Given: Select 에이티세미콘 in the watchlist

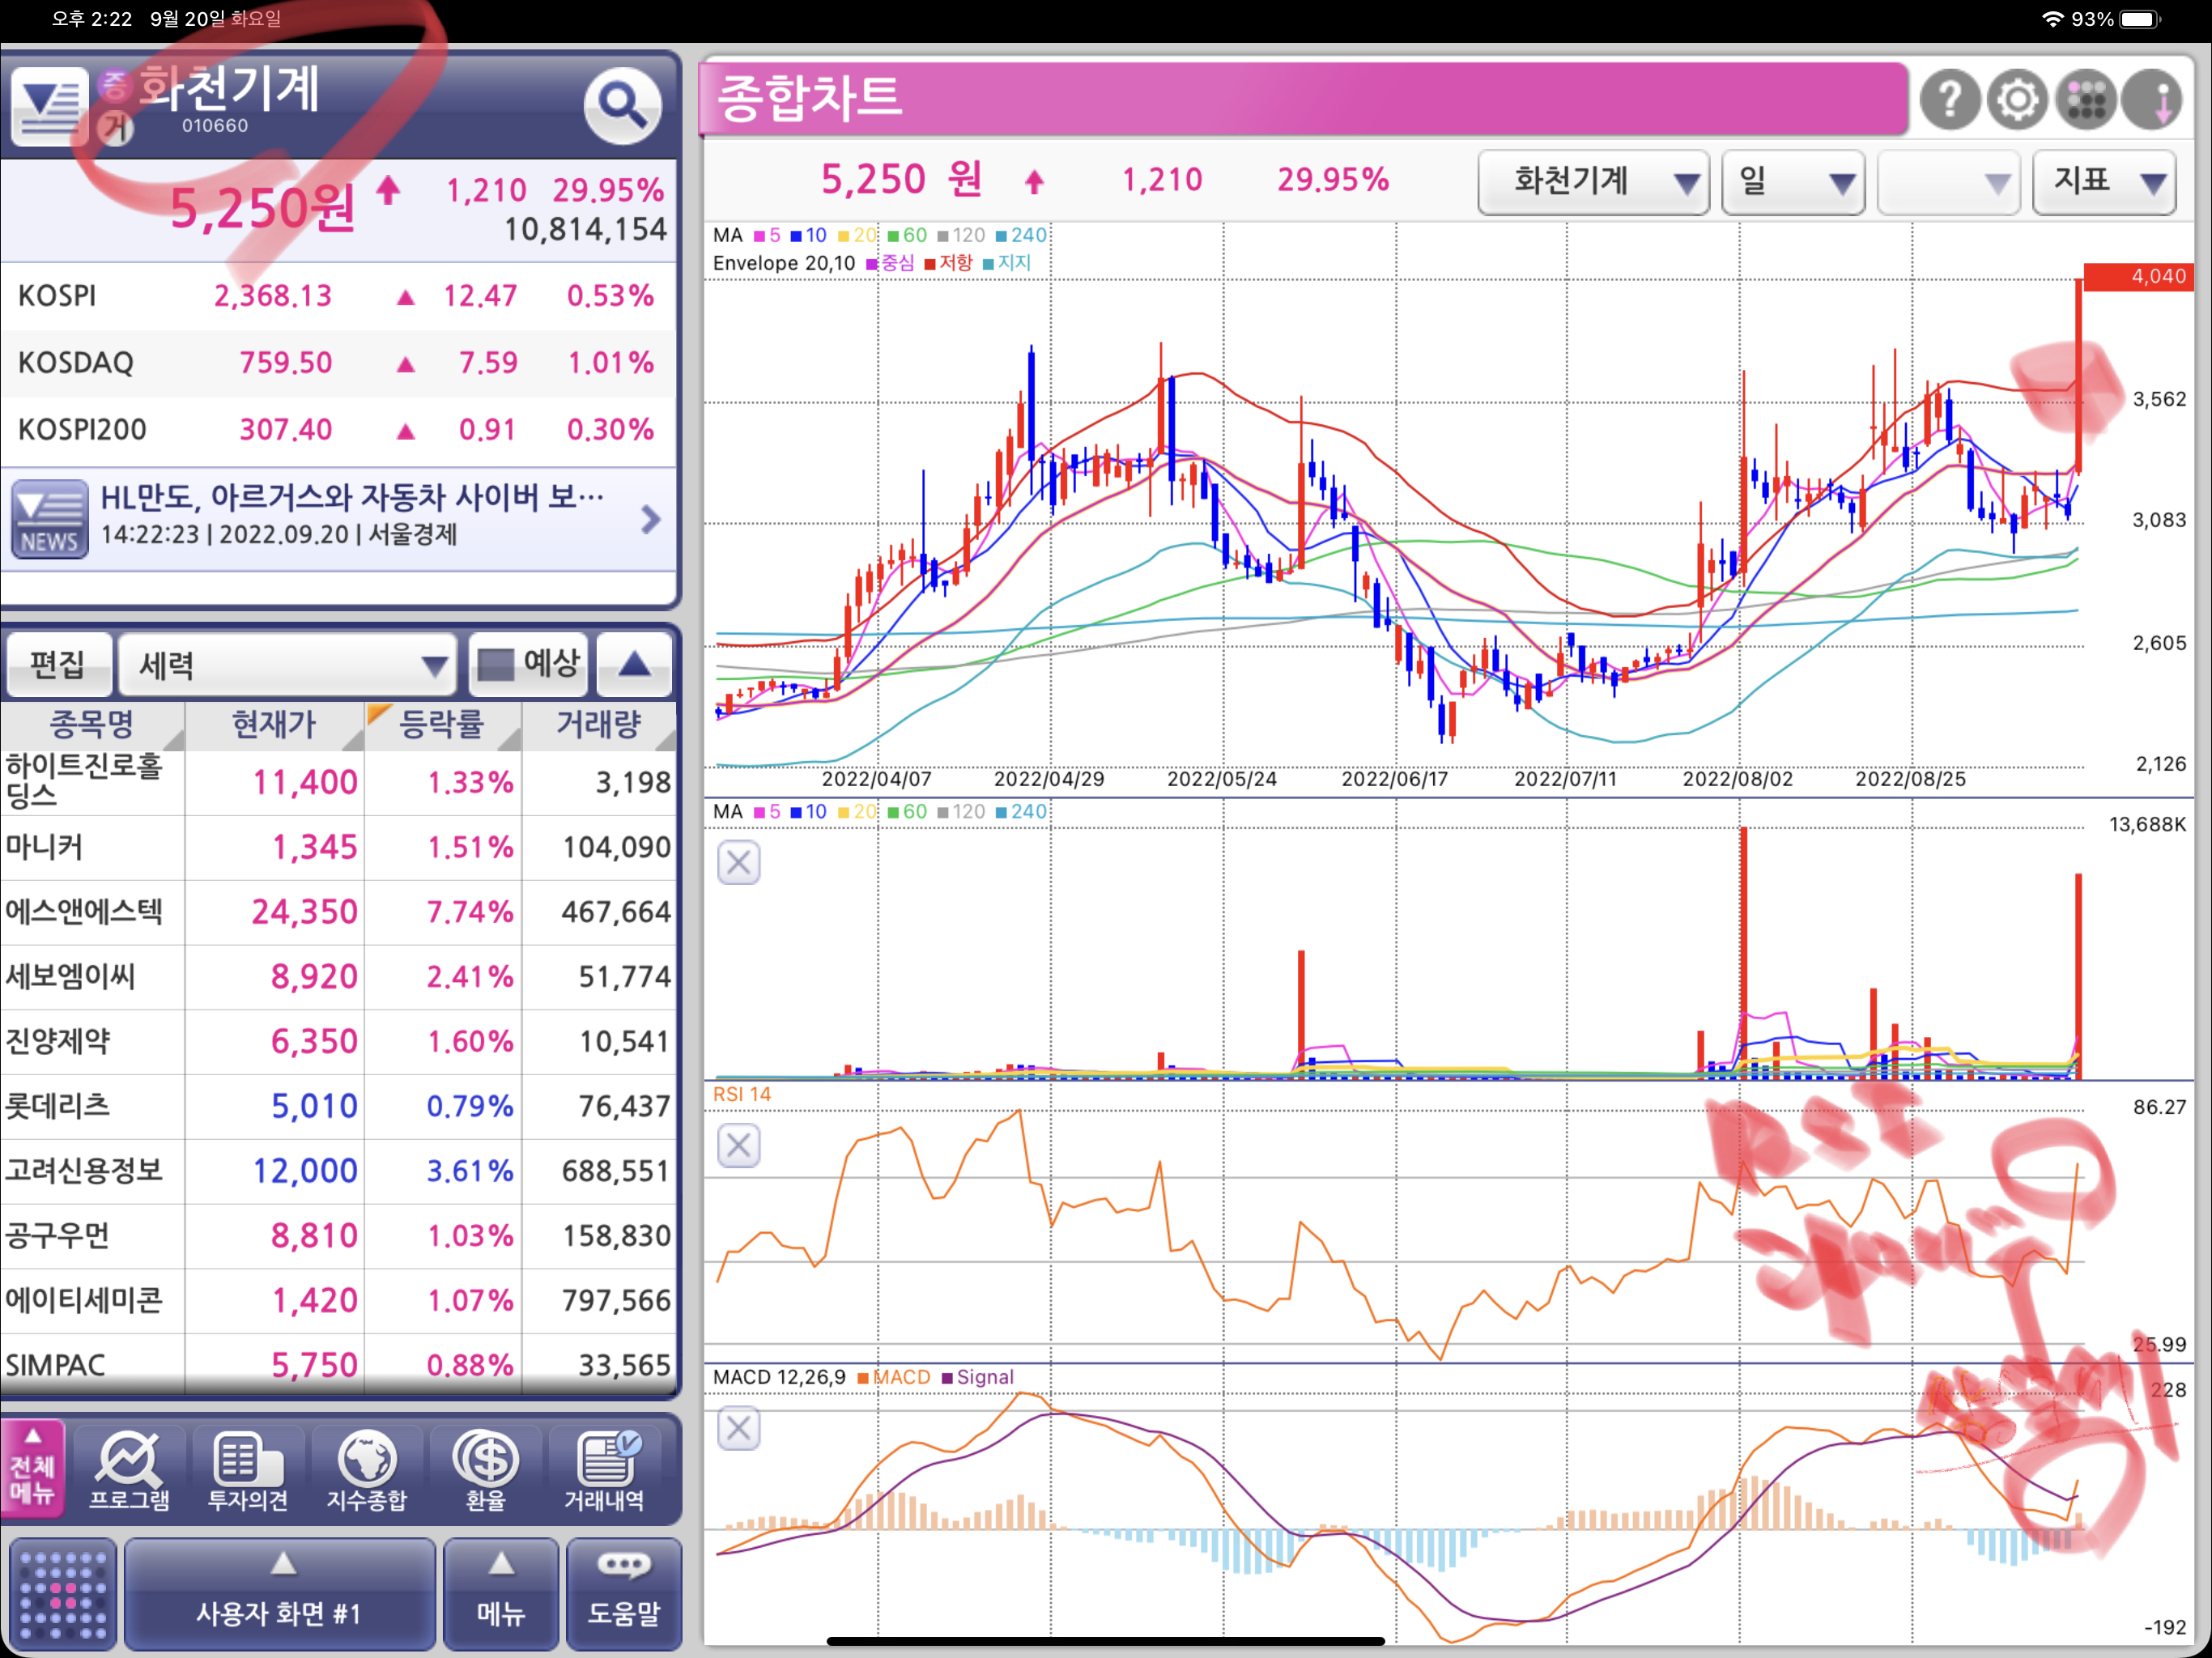Looking at the screenshot, I should click(338, 1301).
